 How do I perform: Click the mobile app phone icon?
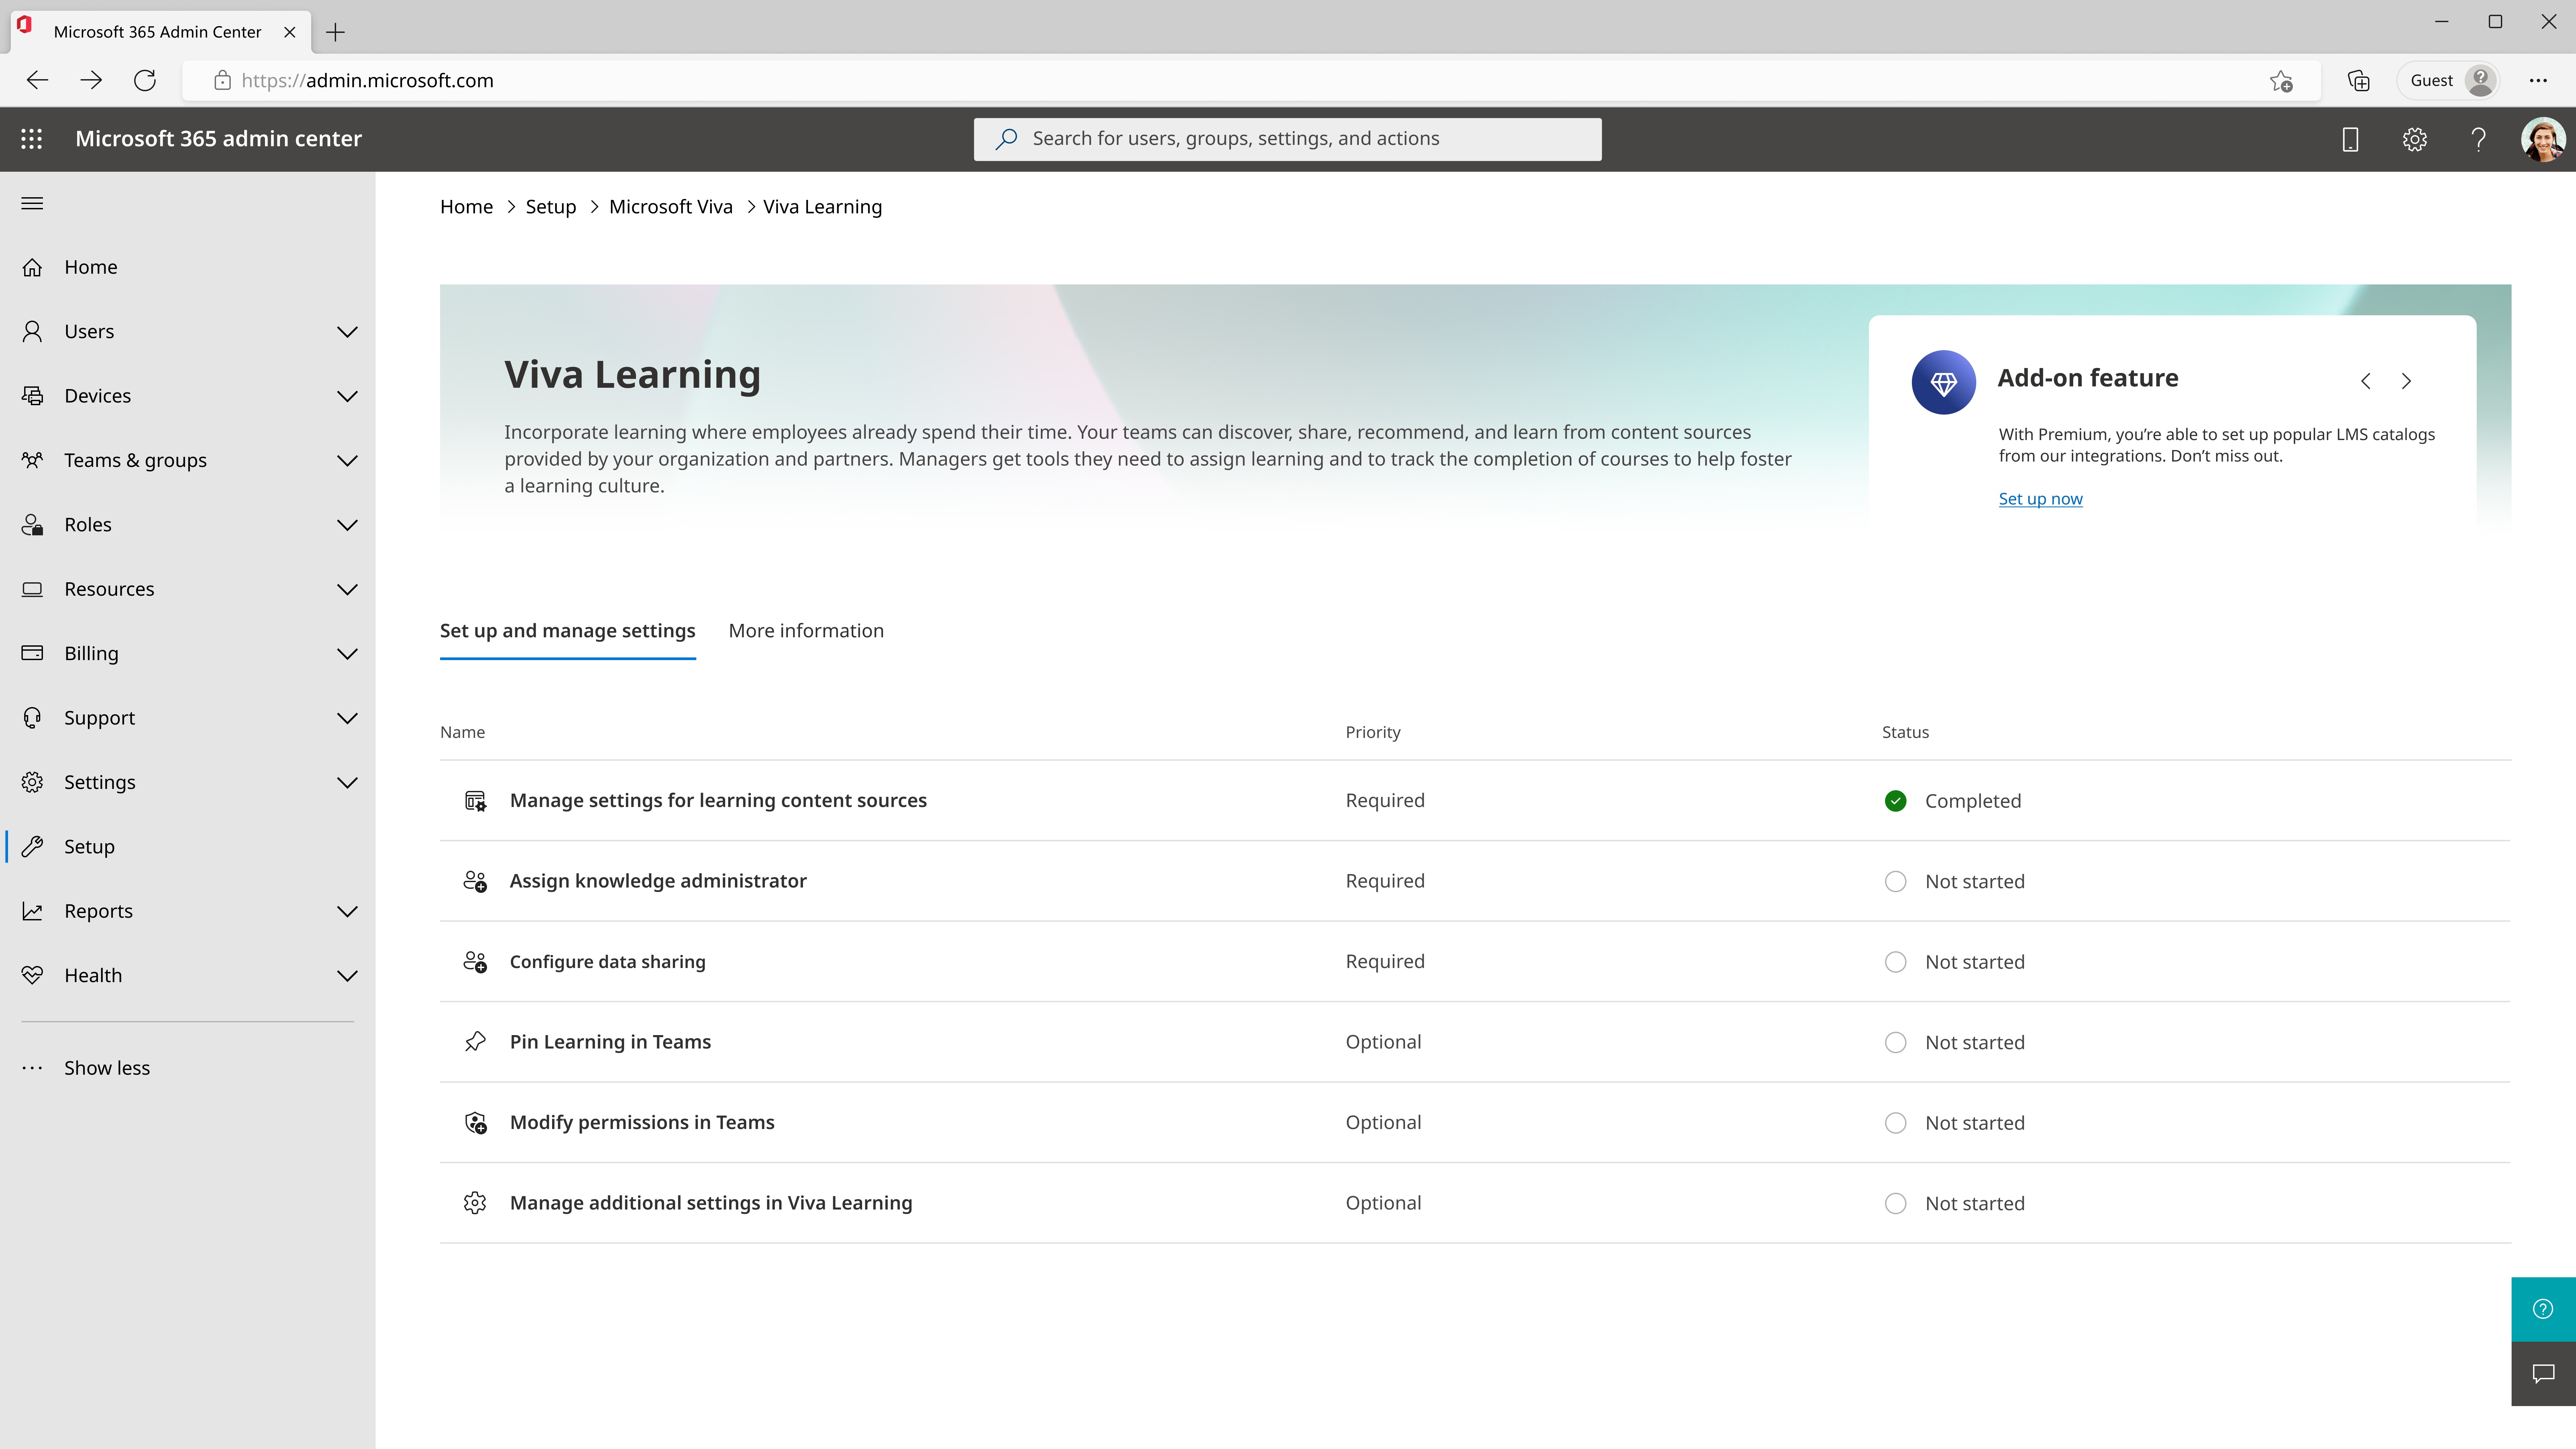pos(2350,139)
